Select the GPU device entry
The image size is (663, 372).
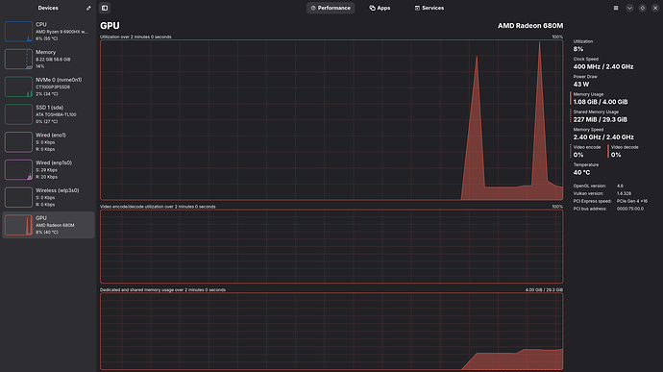48,225
